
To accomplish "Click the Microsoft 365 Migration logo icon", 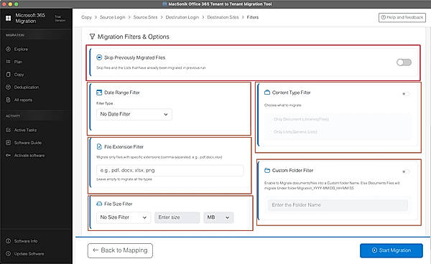I will tap(8, 18).
